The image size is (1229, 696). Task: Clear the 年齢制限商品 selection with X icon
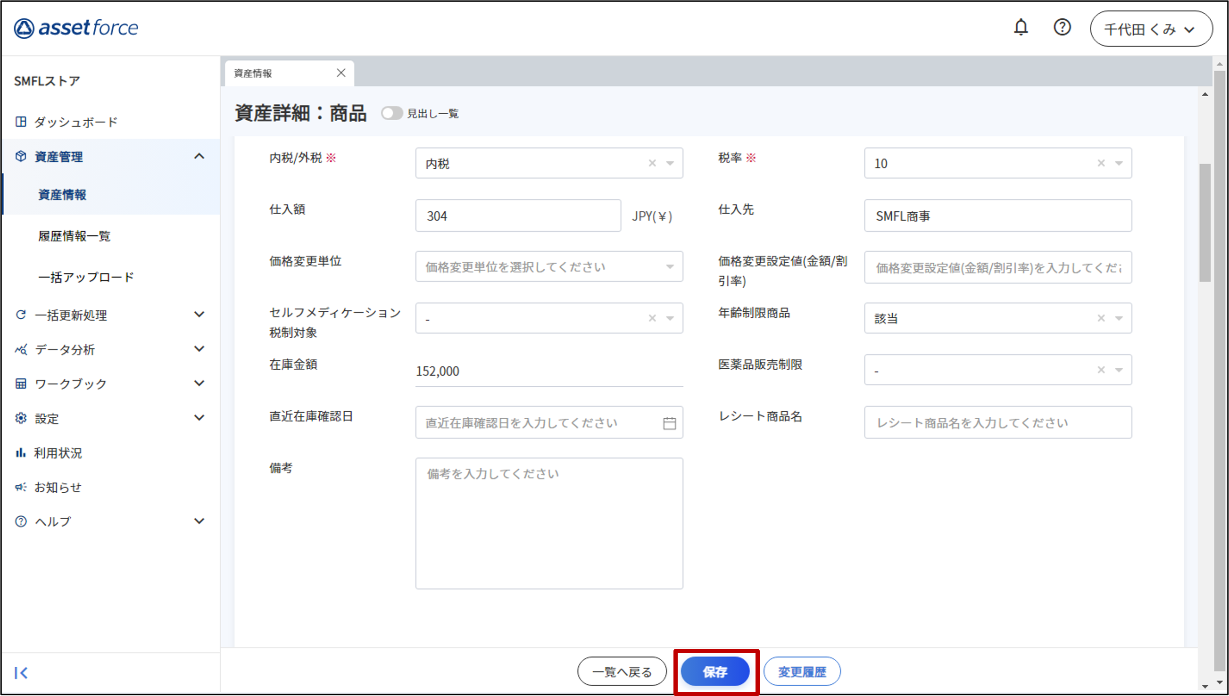click(x=1101, y=318)
